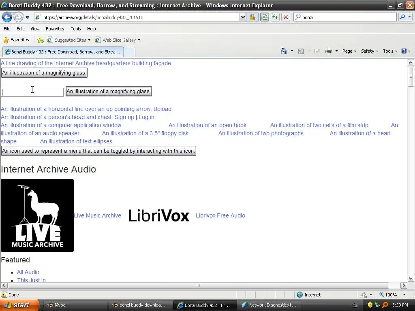Viewport: 415px width, 311px height.
Task: Click magnifying glass button next to search field
Action: click(109, 92)
